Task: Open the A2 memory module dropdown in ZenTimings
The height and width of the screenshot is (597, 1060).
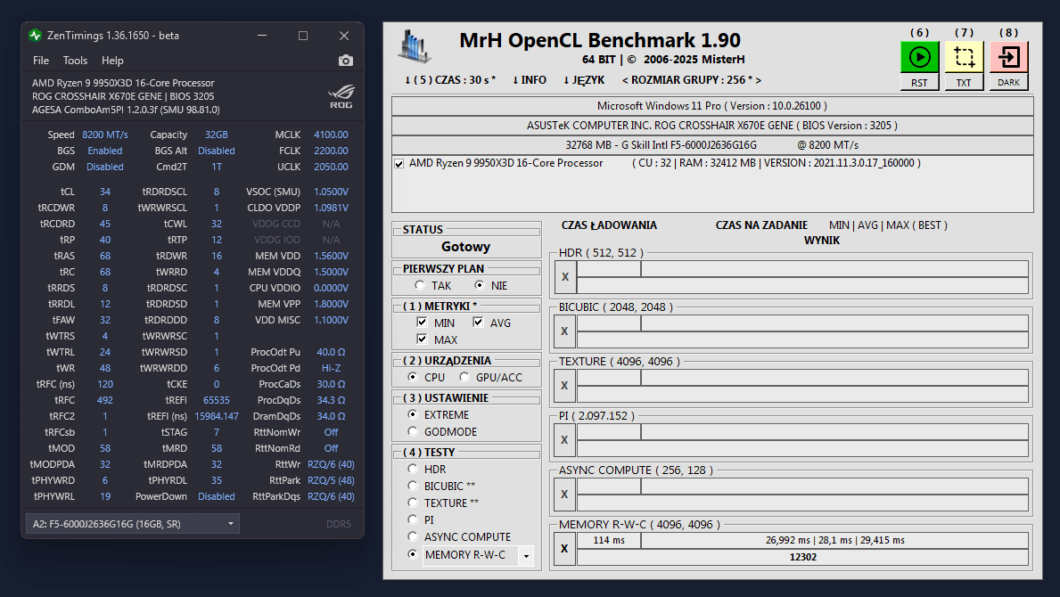Action: click(x=133, y=523)
